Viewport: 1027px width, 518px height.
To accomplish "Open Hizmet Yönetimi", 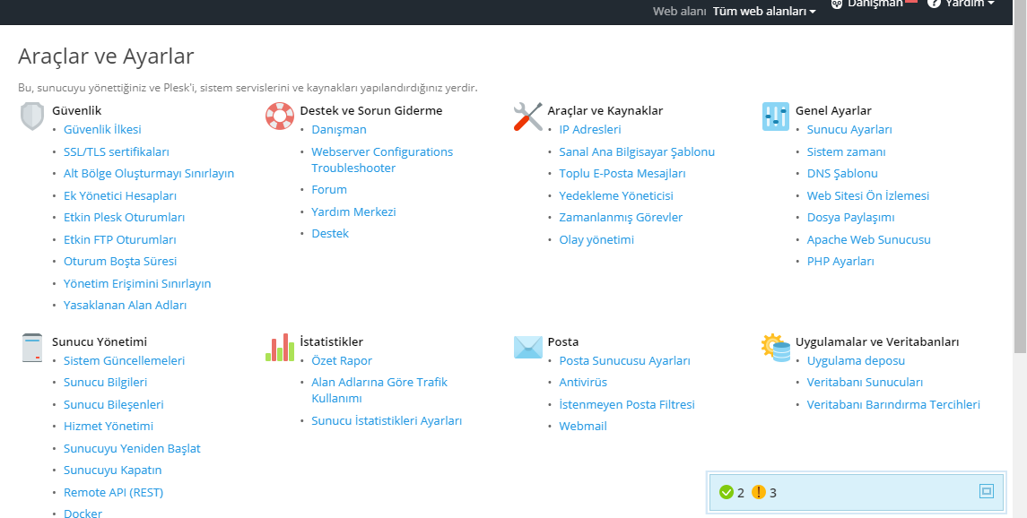I will point(108,426).
